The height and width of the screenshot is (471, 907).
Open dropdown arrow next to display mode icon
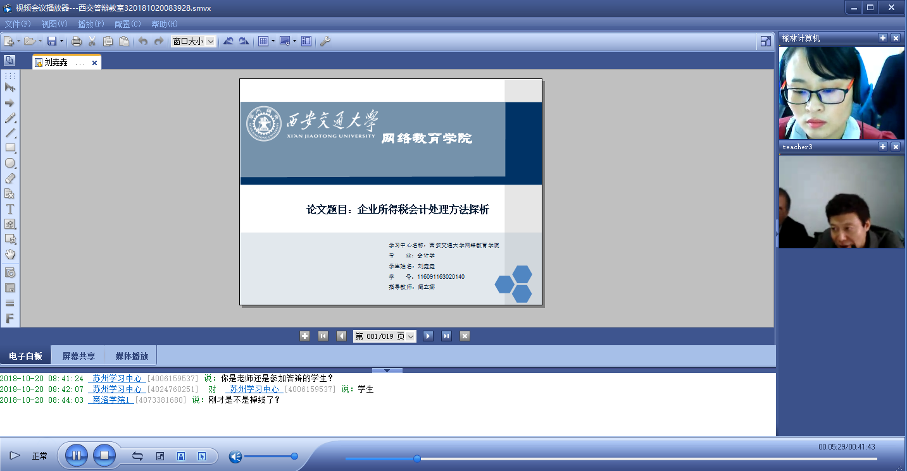tap(295, 41)
